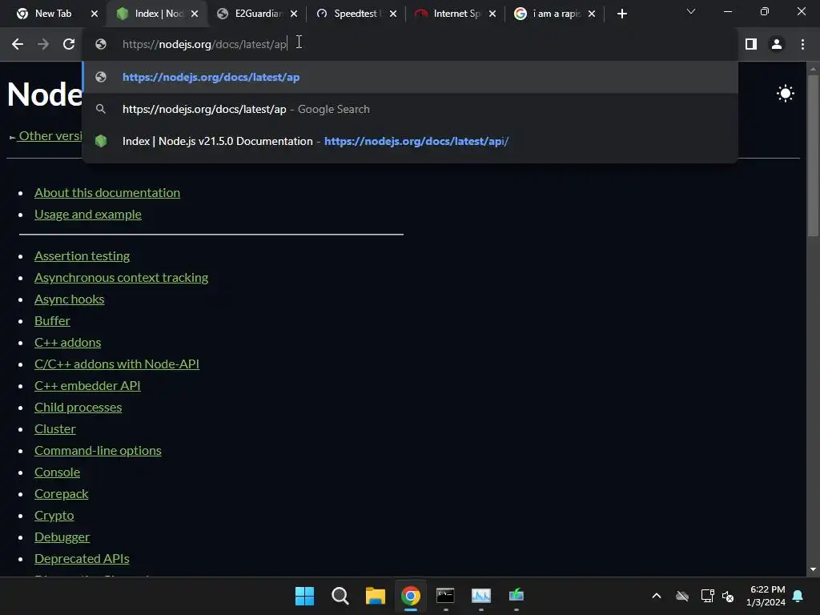Viewport: 820px width, 615px height.
Task: Open Asynchronous context tracking link
Action: [122, 278]
